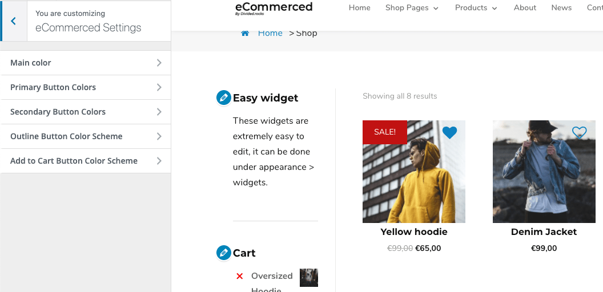Image resolution: width=603 pixels, height=292 pixels.
Task: Click the home icon in breadcrumb
Action: pyautogui.click(x=245, y=33)
